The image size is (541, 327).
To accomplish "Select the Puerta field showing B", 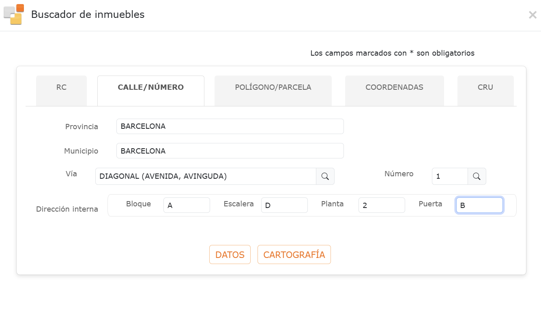I will [x=479, y=205].
